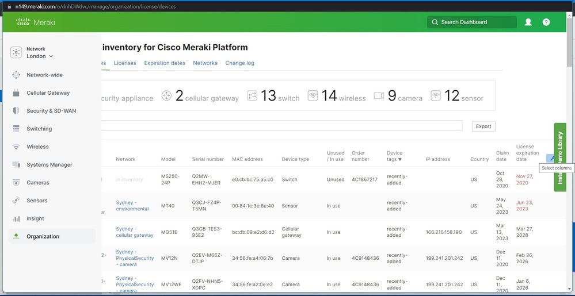Click the Sensors sidebar icon

point(16,201)
